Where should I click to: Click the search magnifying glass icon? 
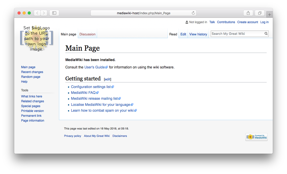[266, 34]
